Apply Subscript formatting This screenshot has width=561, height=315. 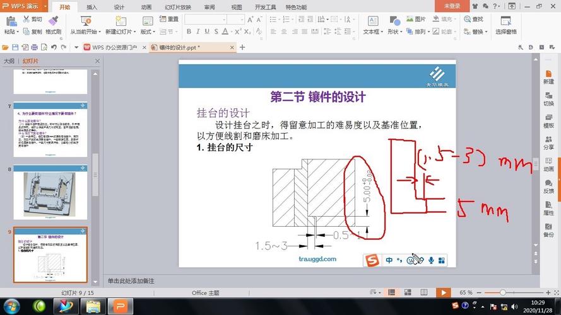coord(247,31)
